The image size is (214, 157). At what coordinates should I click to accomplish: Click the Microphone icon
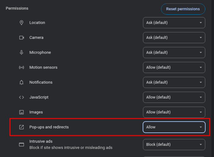[21, 53]
